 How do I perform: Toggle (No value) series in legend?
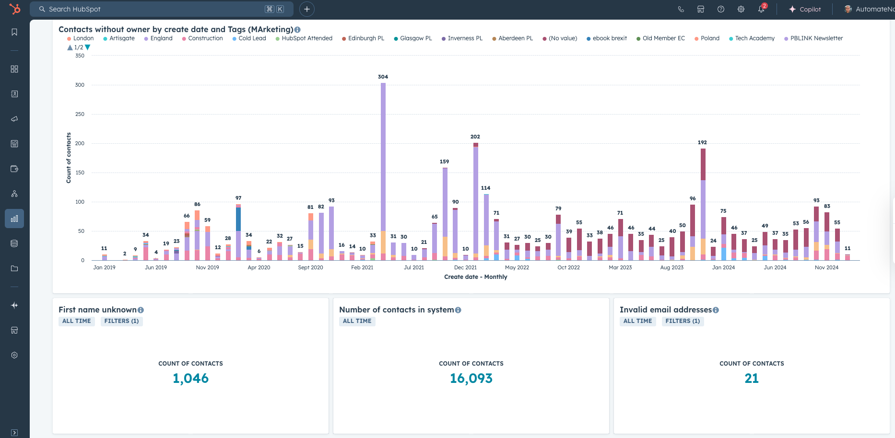click(x=560, y=38)
